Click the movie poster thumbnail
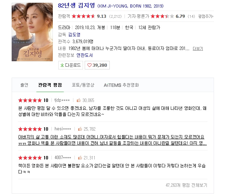 [32, 32]
